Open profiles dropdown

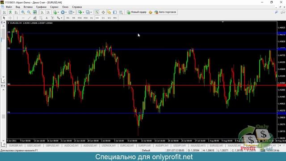[x=89, y=12]
